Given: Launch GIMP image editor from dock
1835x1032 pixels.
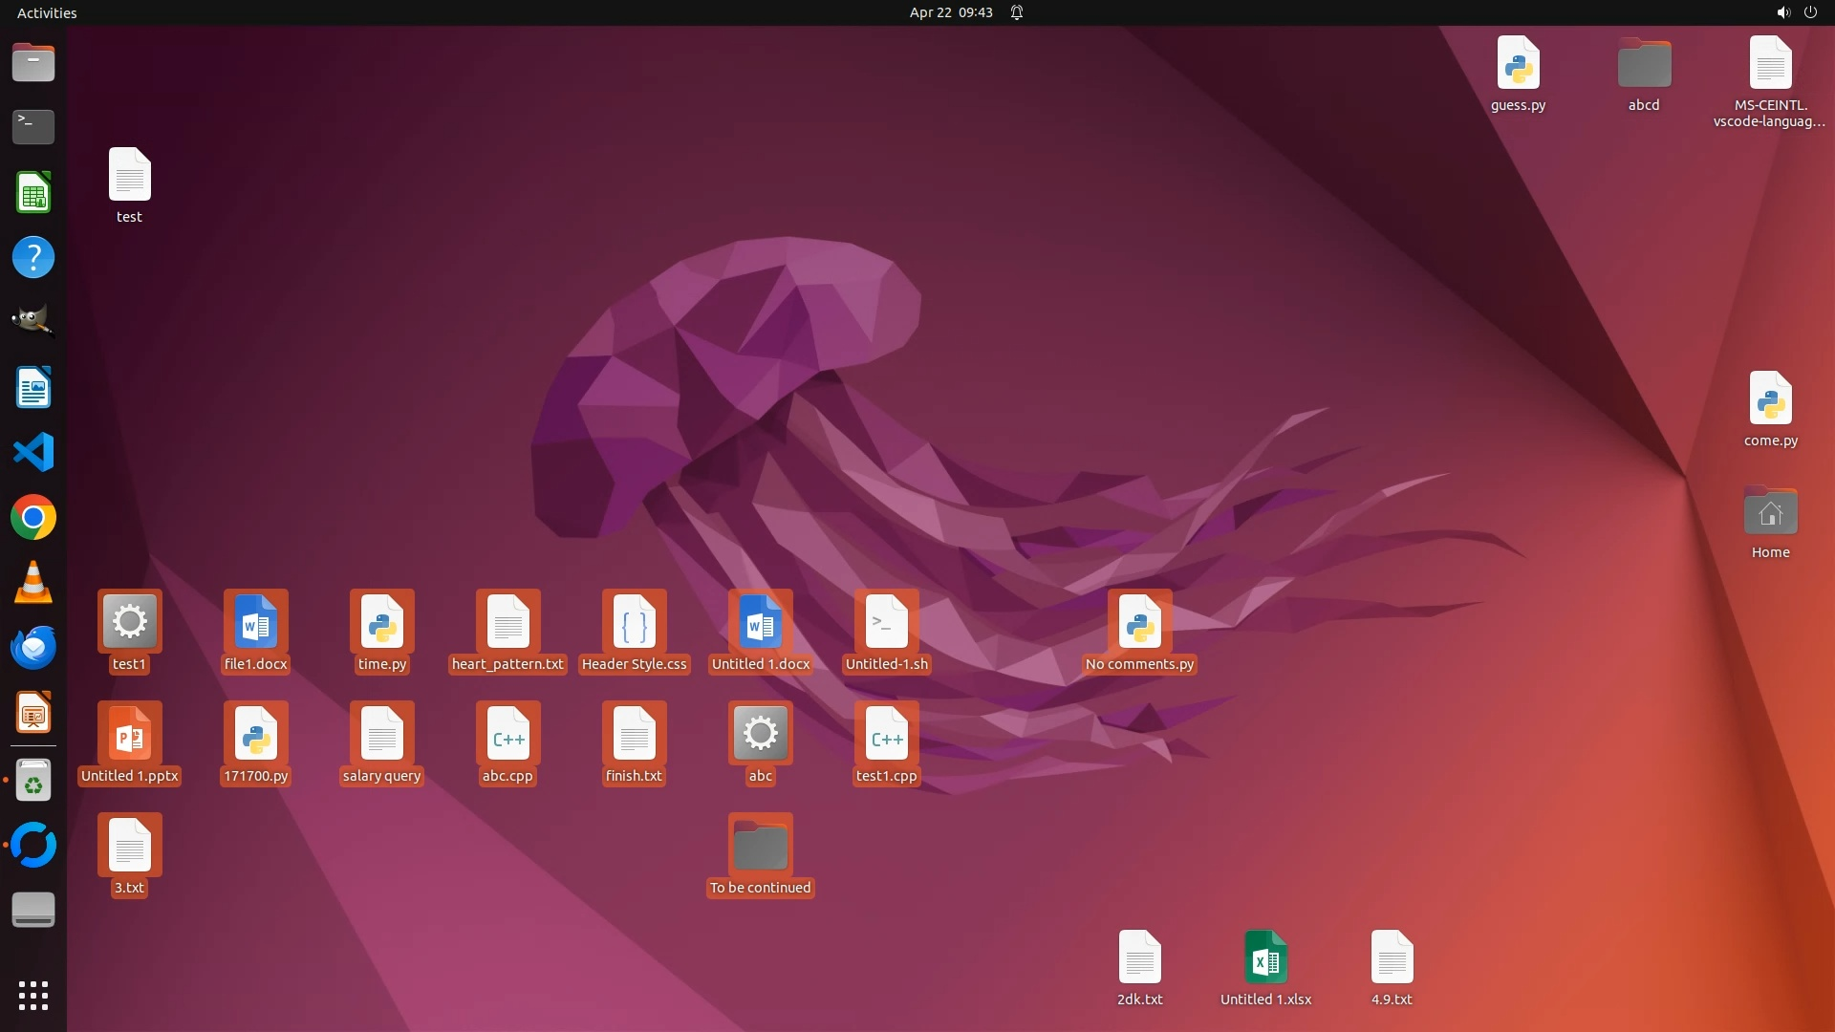Looking at the screenshot, I should [x=33, y=322].
